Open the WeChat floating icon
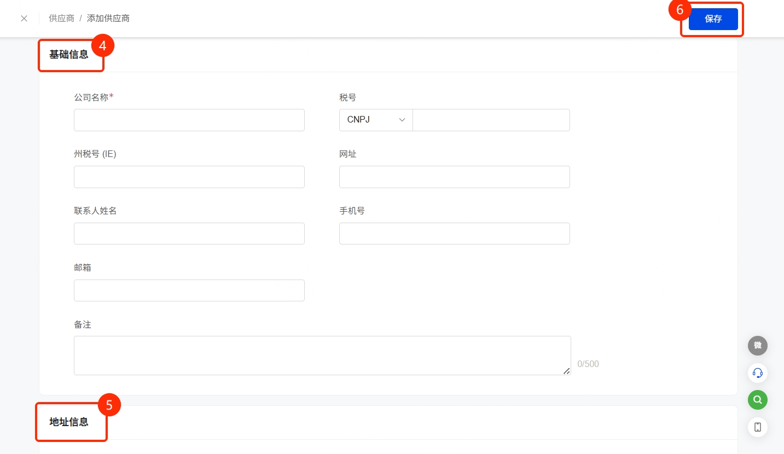Viewport: 784px width, 454px height. [758, 346]
